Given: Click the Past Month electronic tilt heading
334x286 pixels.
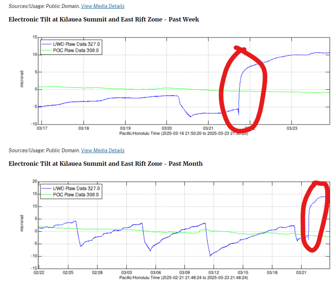Looking at the screenshot, I should [105, 164].
